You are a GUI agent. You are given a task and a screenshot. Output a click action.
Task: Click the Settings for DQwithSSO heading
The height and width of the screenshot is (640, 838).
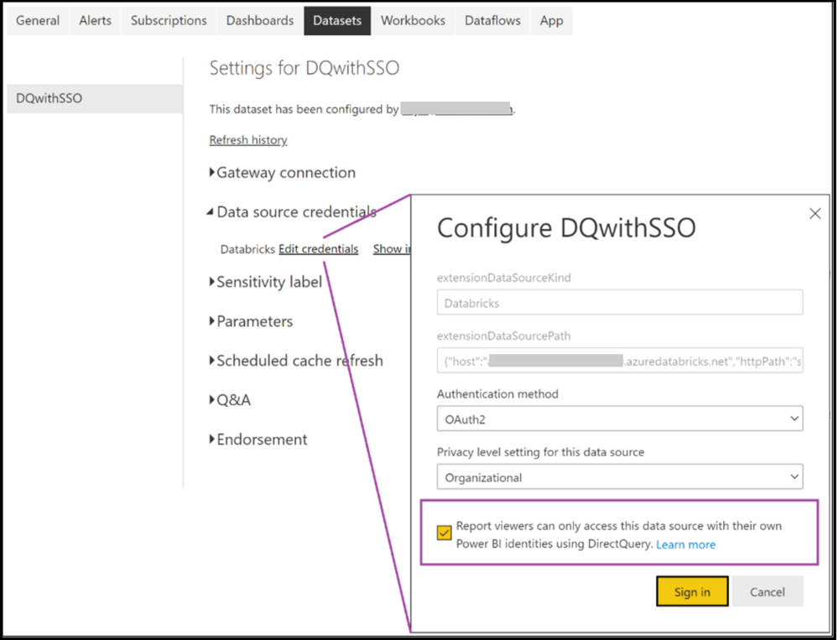pyautogui.click(x=304, y=69)
